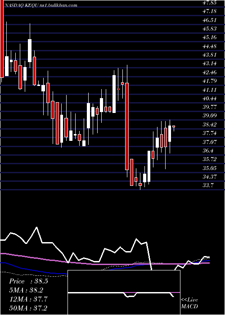The image size is (225, 315).
Task: Click the NASDAQ KEQU ns1.bullkhan.com chart title
Action: point(40,5)
